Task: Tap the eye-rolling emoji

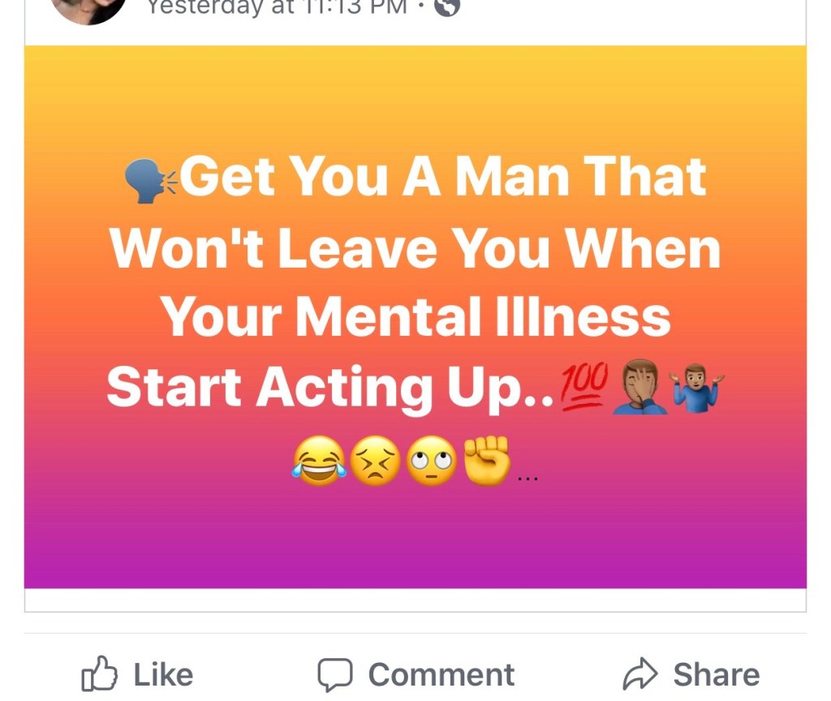Action: [432, 461]
